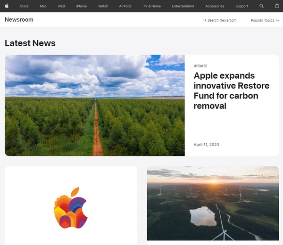This screenshot has width=283, height=245.
Task: Click the Search Newsroom magnifier icon
Action: [x=205, y=20]
